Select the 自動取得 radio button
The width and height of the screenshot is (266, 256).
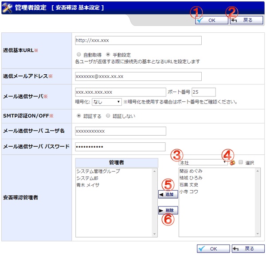pos(79,54)
